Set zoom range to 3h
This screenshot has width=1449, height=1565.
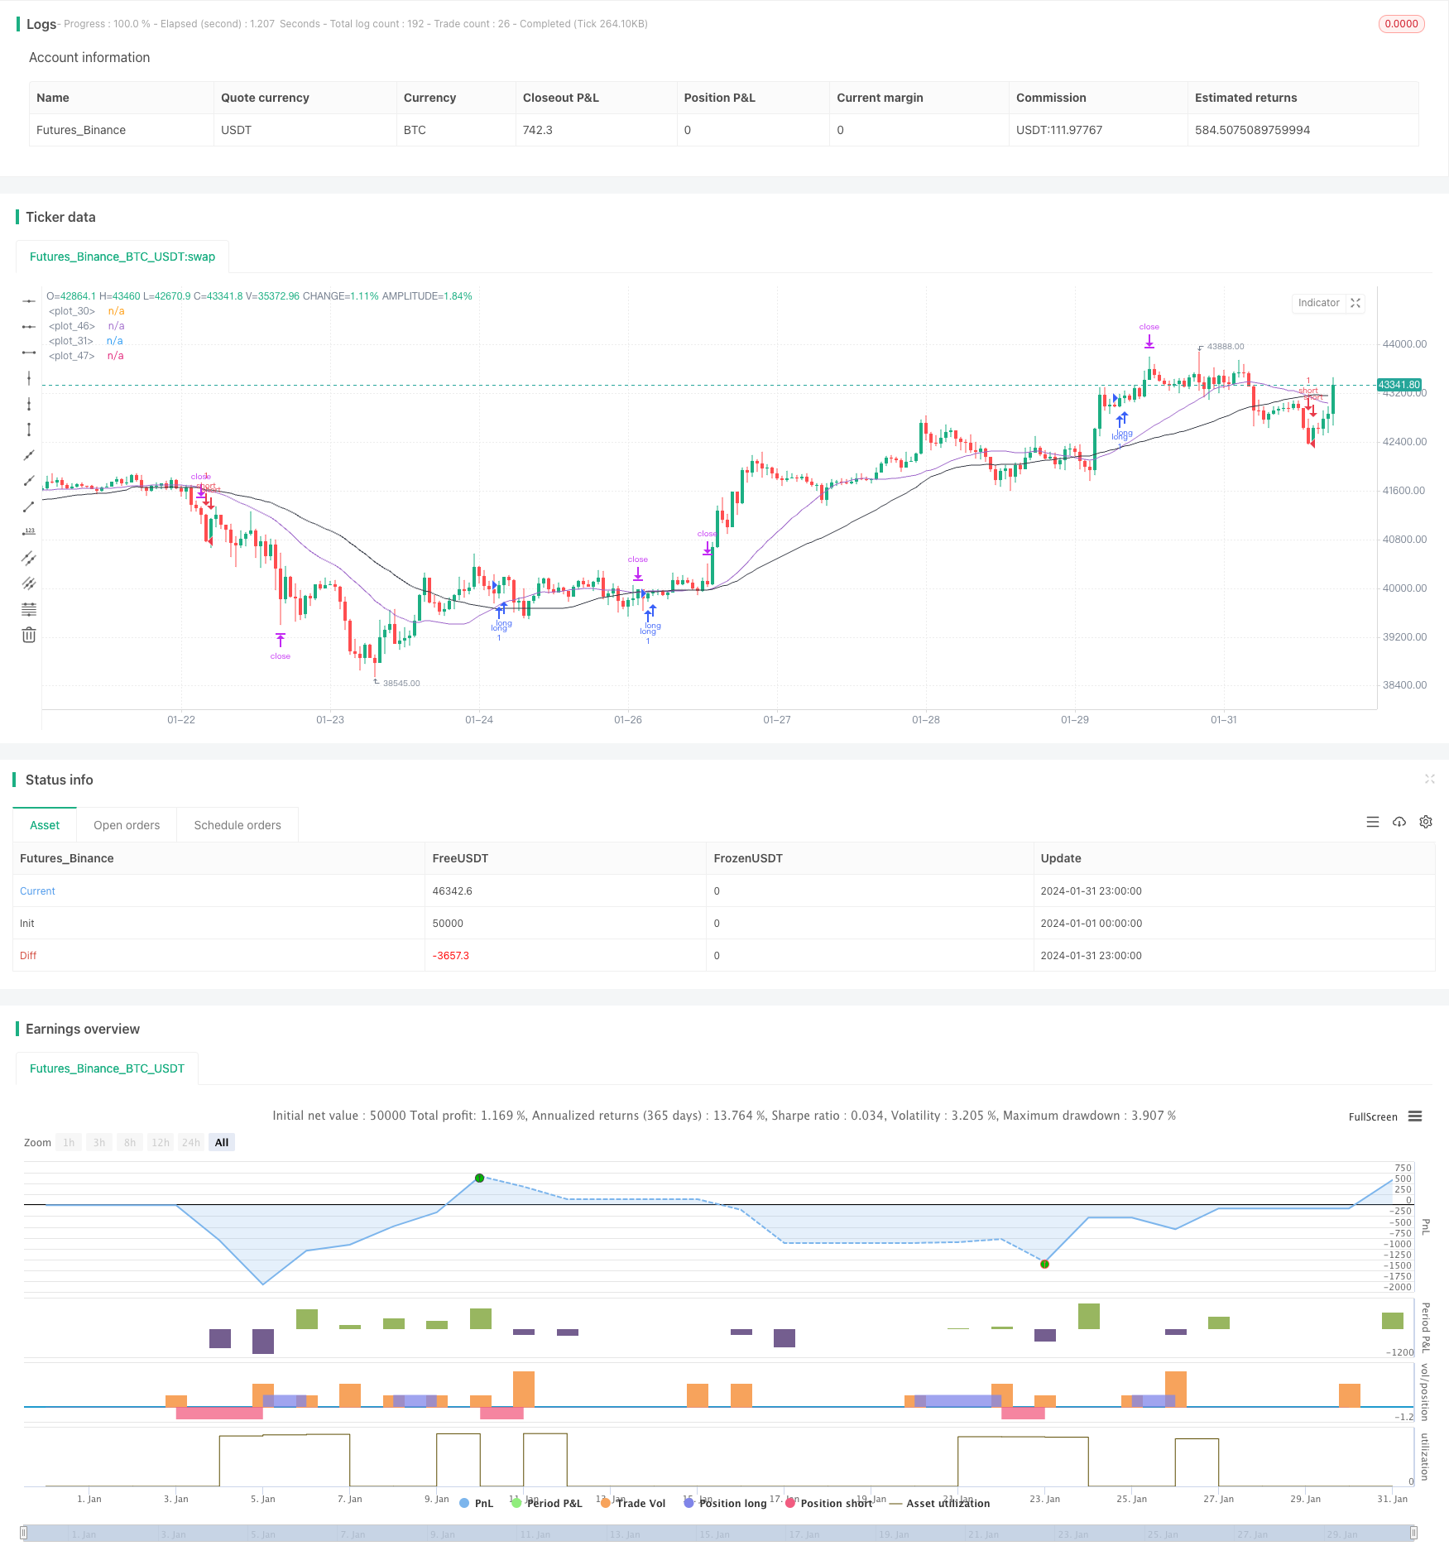pos(99,1142)
